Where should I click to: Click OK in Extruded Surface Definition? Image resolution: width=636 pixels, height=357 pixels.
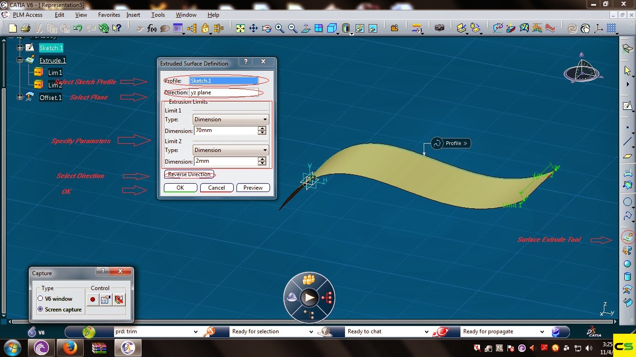(180, 188)
